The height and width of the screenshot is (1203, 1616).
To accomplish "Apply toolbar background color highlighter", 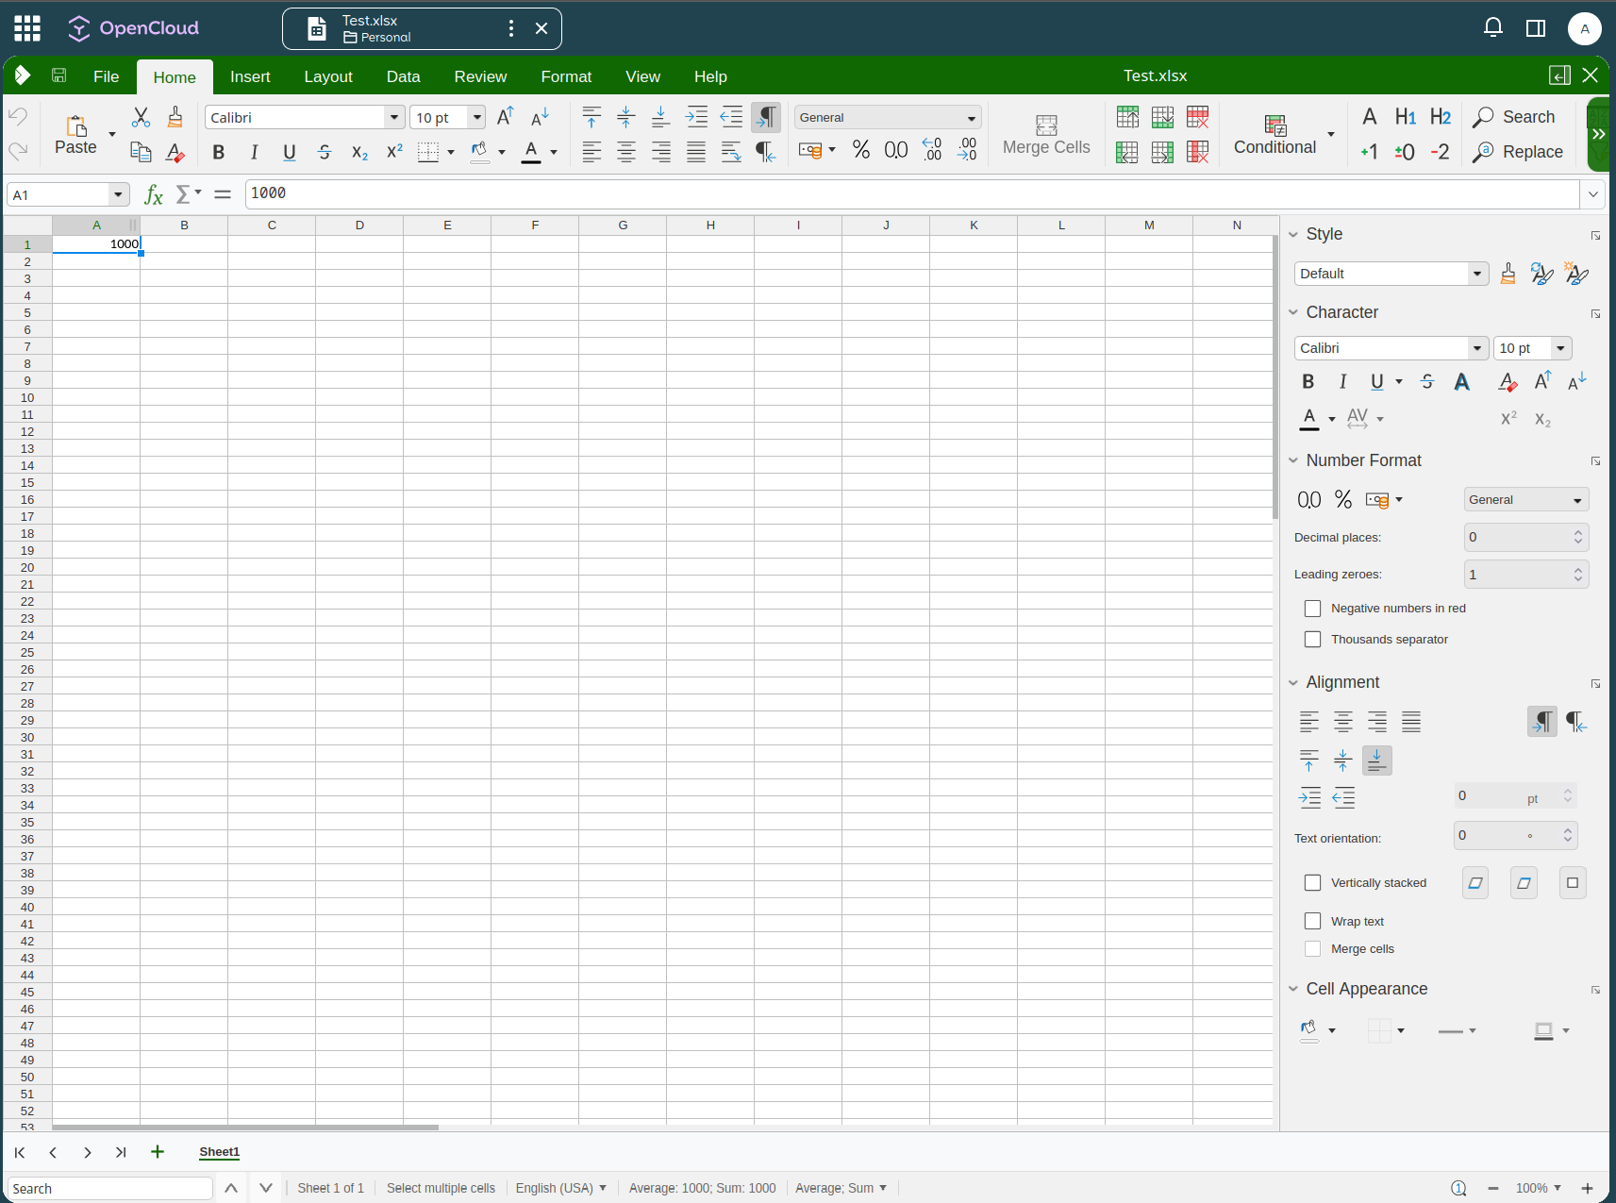I will pyautogui.click(x=480, y=152).
